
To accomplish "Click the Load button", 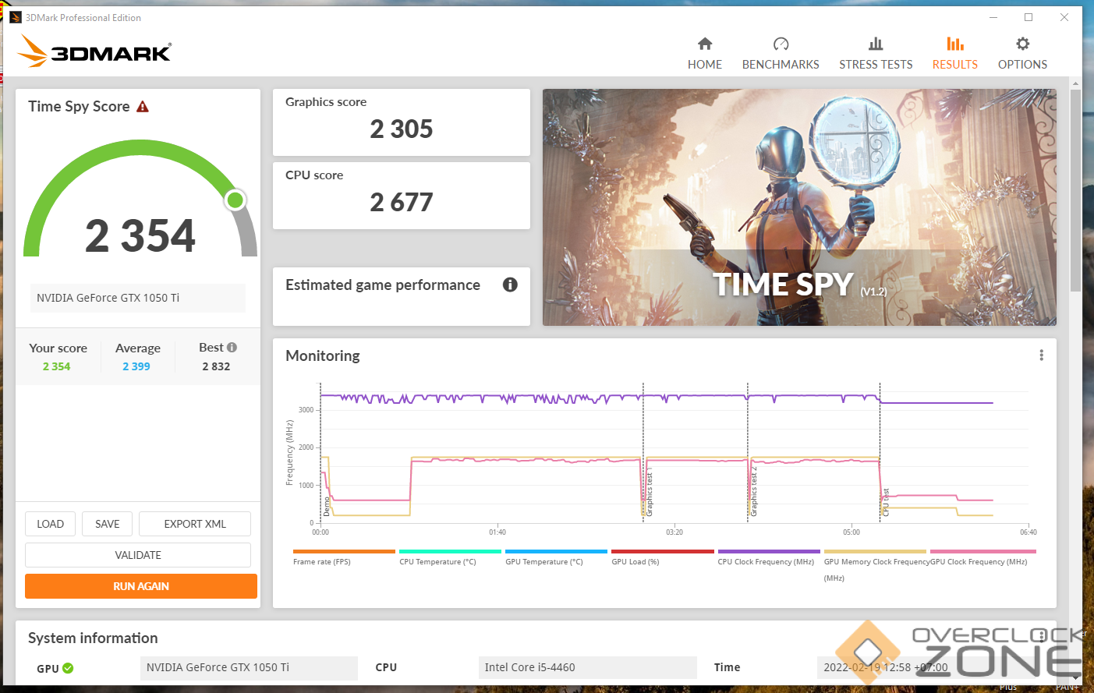I will tap(51, 524).
